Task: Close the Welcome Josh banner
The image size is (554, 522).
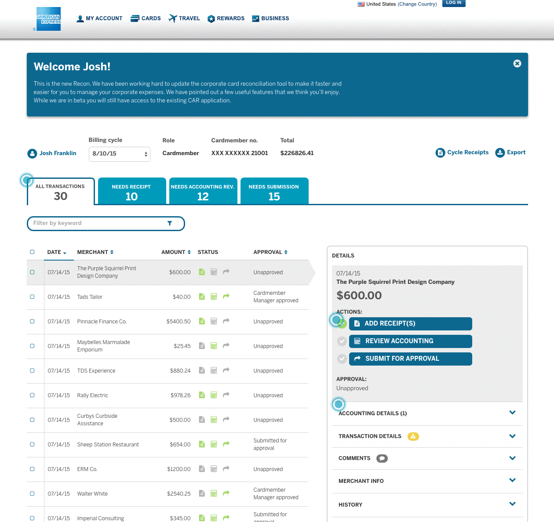Action: pyautogui.click(x=517, y=64)
